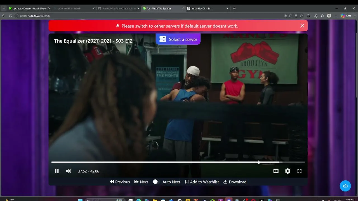Click the elapsed time 37:52 readout
358x201 pixels.
point(82,171)
